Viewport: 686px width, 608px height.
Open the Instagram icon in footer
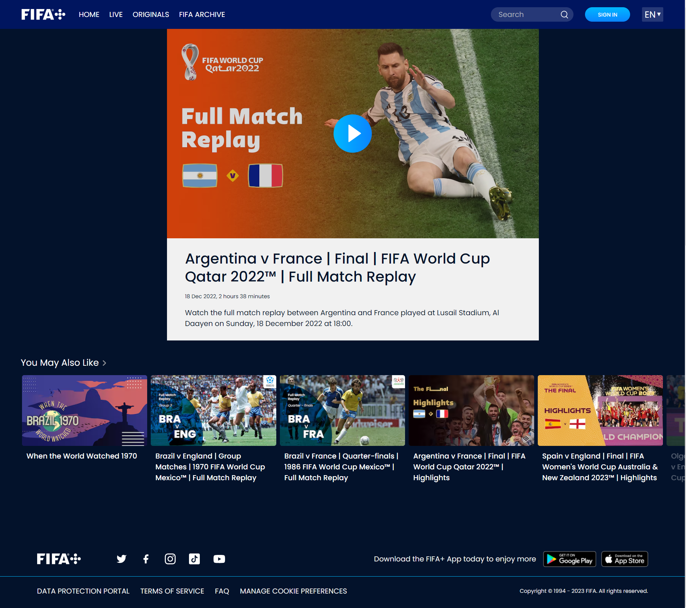click(170, 559)
